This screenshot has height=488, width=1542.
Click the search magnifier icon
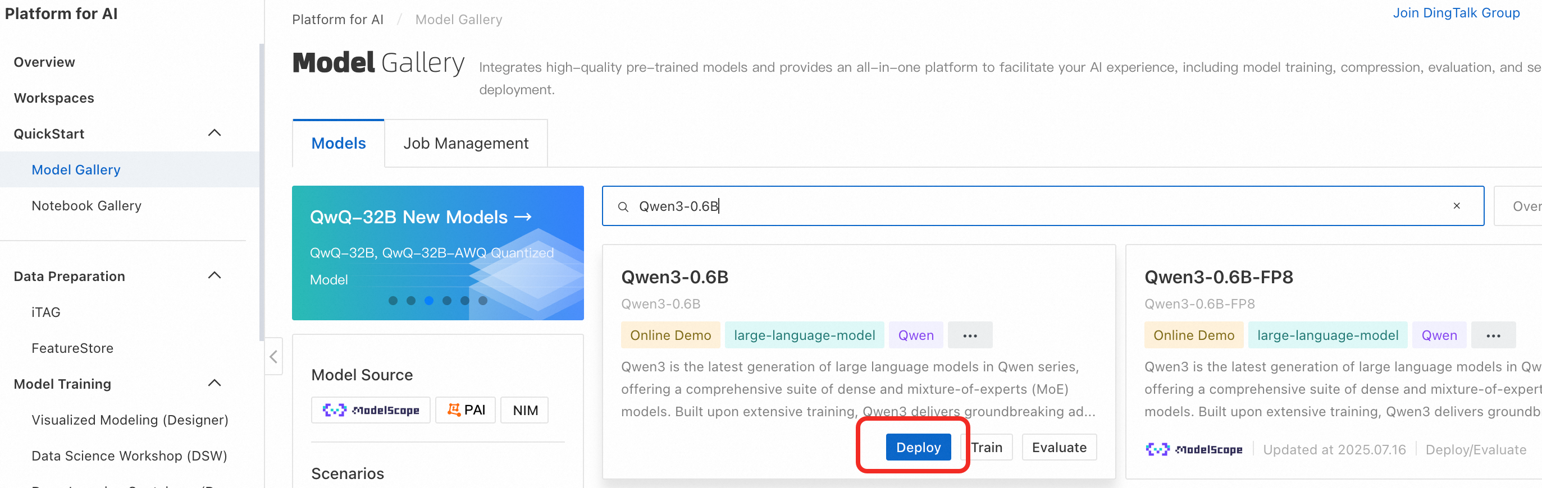(x=623, y=206)
